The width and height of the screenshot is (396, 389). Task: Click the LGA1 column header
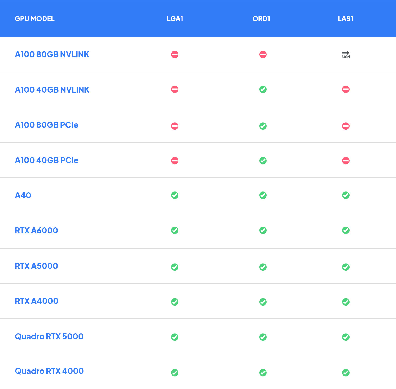(x=175, y=19)
